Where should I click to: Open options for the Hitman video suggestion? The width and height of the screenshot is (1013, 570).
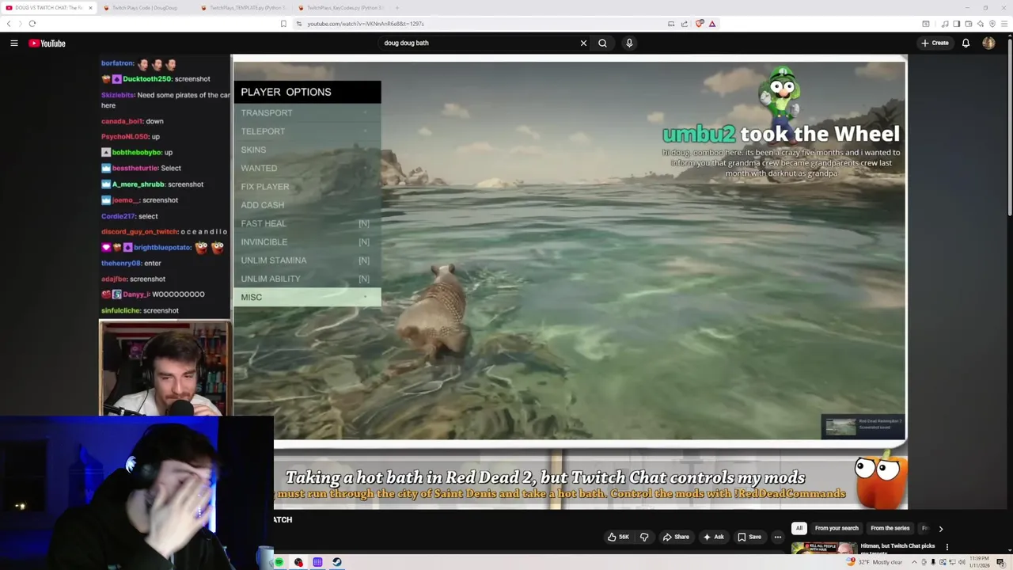(x=947, y=546)
